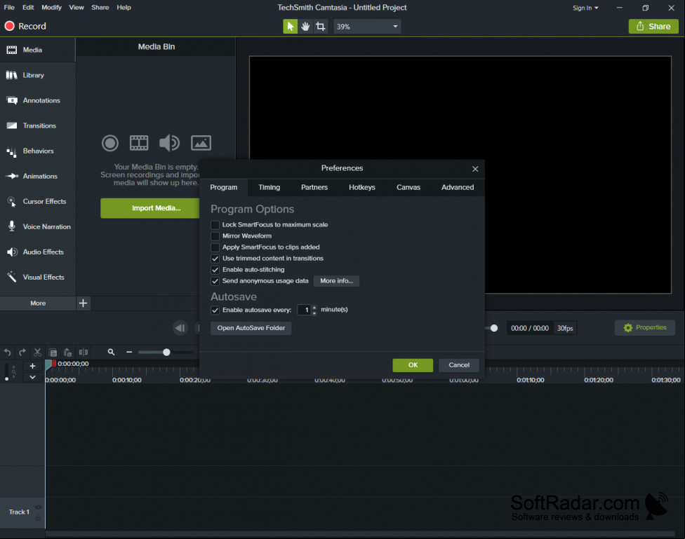Click the Import Media button
The image size is (685, 539).
point(150,208)
